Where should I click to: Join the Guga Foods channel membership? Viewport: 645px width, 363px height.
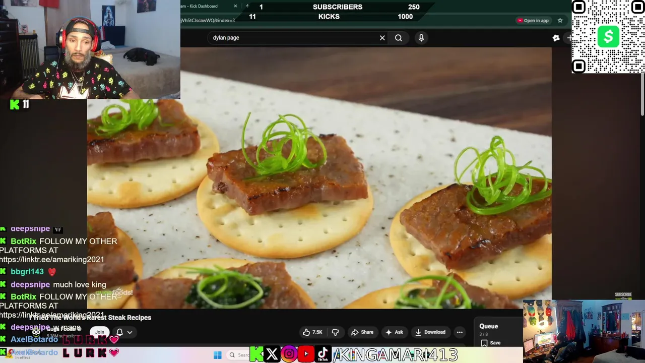pos(100,332)
